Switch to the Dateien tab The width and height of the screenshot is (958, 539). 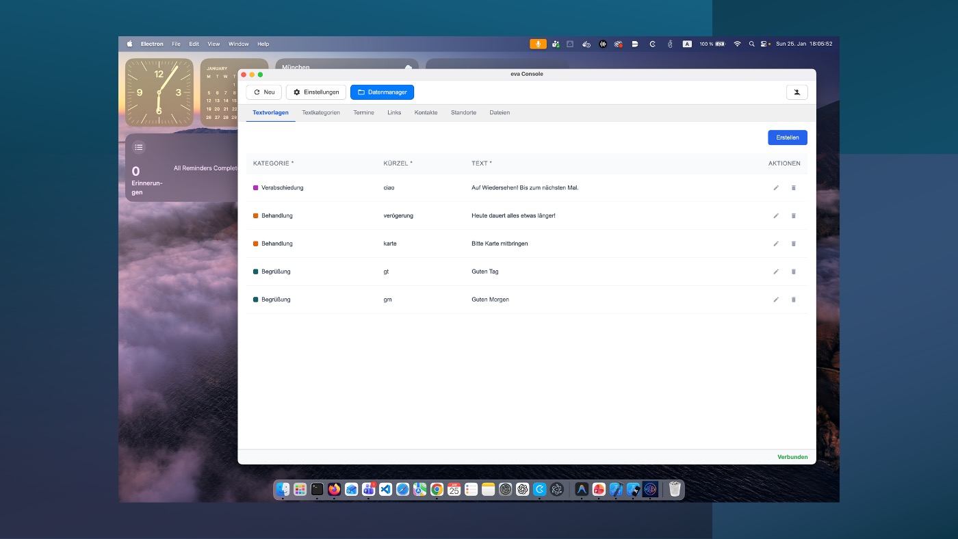(500, 113)
